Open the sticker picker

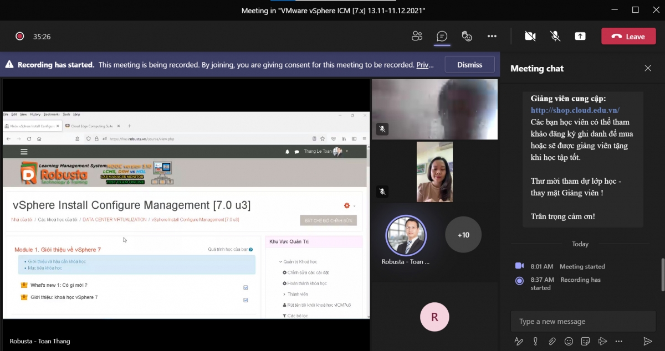(585, 341)
